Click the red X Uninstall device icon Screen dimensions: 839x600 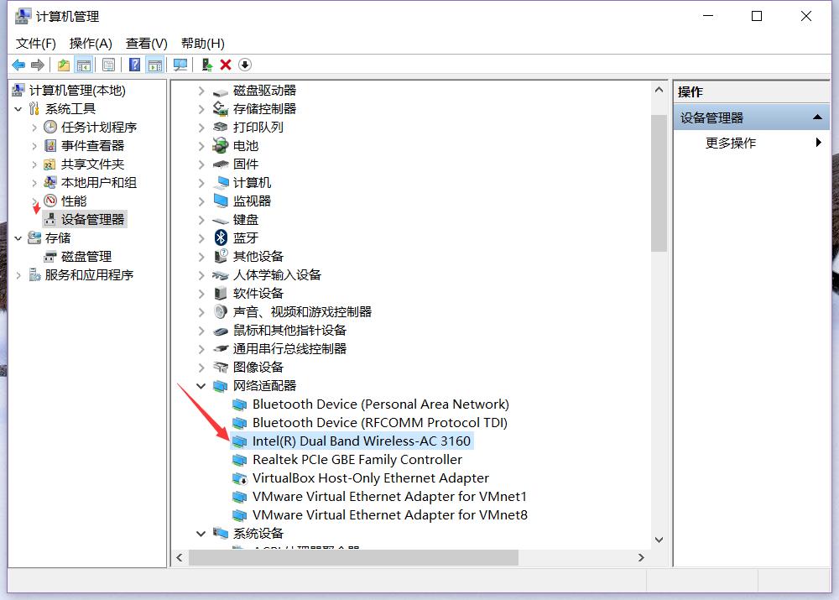[225, 65]
